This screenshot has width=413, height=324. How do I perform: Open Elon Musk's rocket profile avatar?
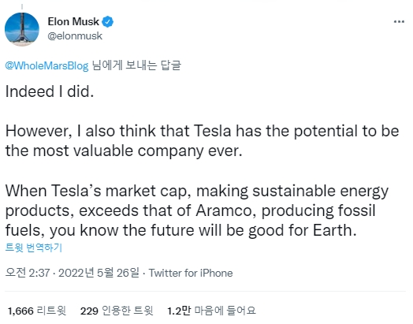[22, 29]
